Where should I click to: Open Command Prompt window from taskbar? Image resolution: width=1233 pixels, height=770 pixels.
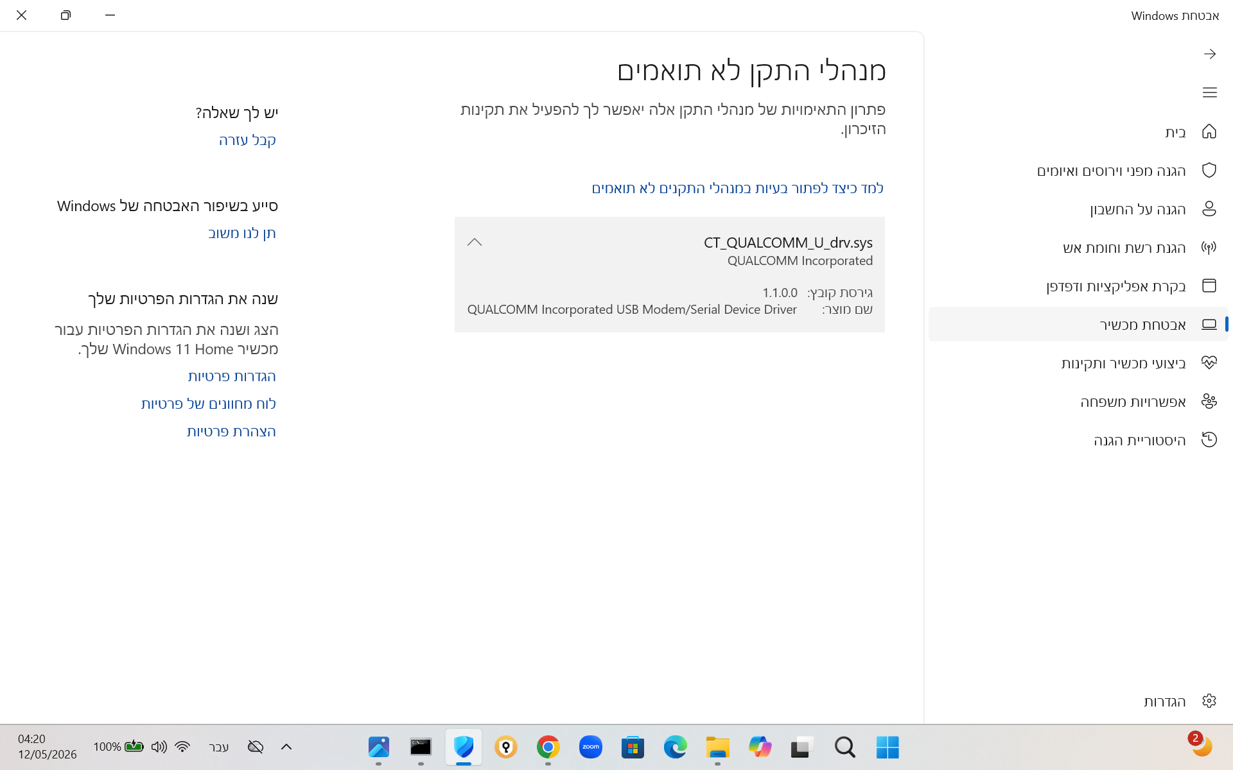(421, 747)
